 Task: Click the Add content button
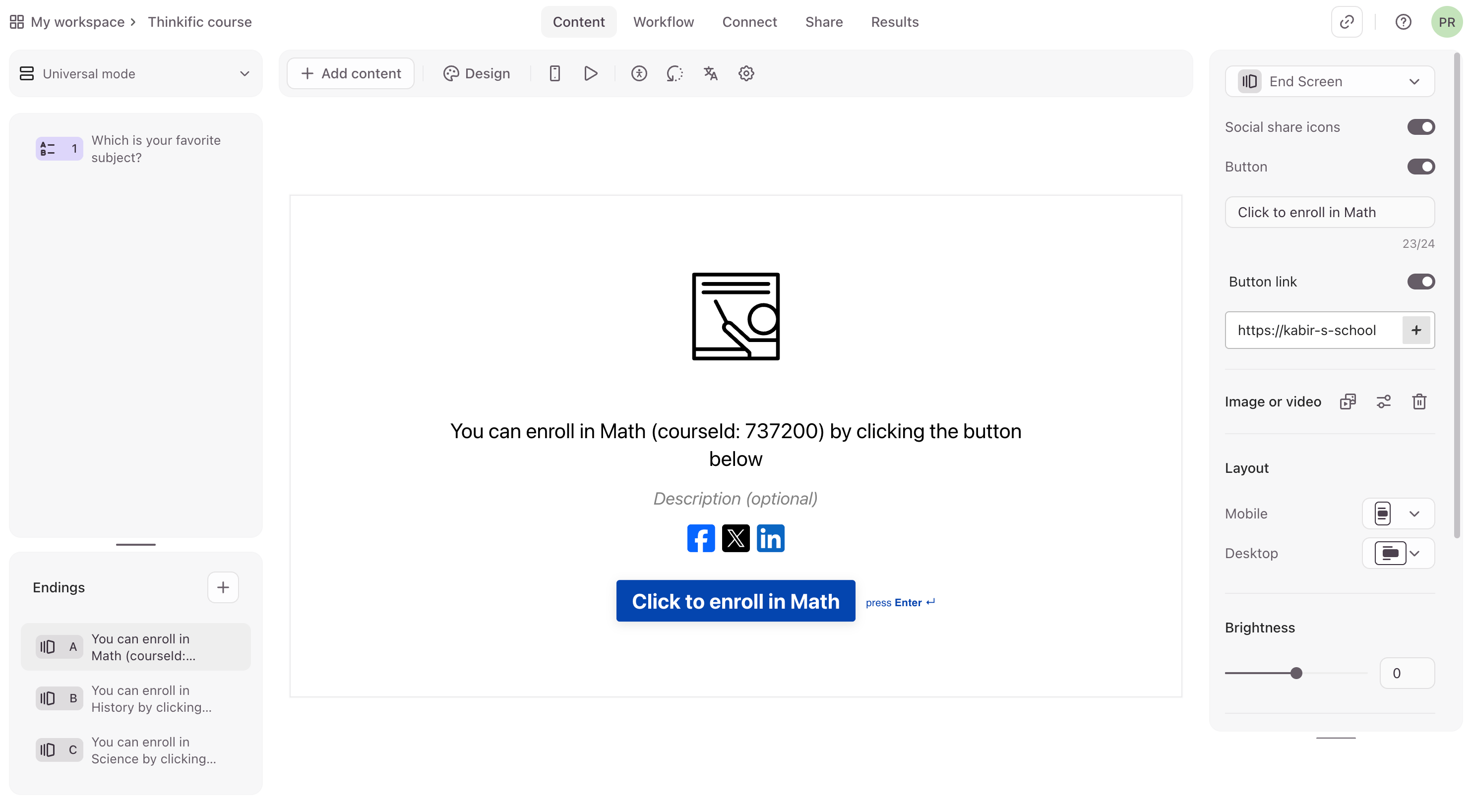coord(351,74)
